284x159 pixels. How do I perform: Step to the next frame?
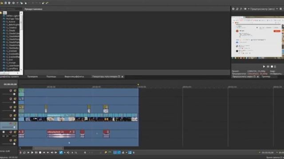click(x=56, y=152)
